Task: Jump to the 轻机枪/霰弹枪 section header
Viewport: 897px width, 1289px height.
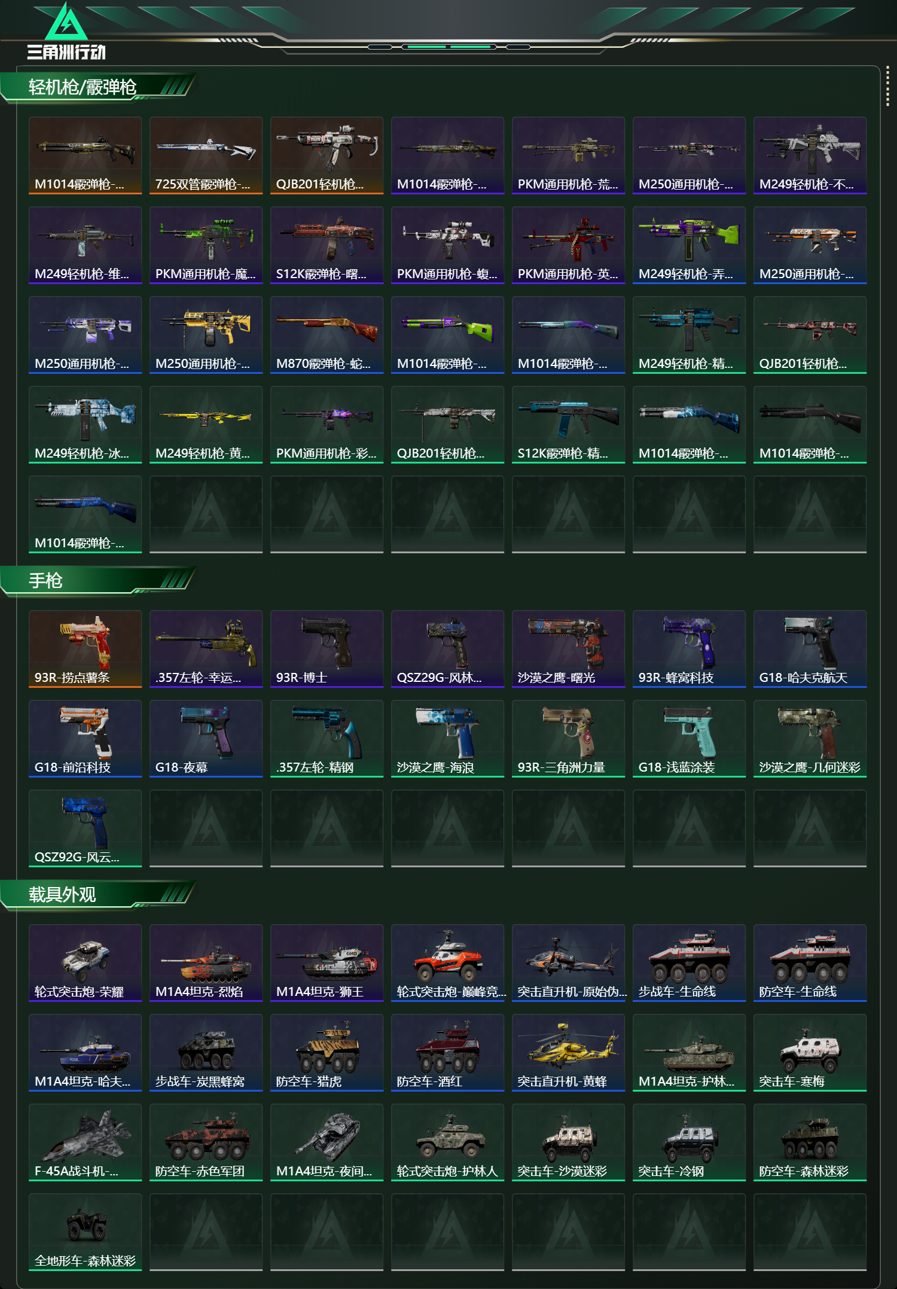Action: (83, 87)
